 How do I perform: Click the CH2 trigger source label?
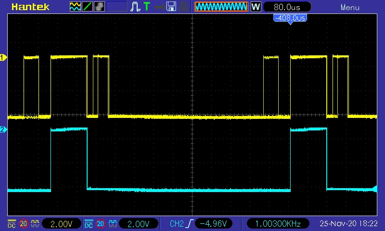click(177, 223)
